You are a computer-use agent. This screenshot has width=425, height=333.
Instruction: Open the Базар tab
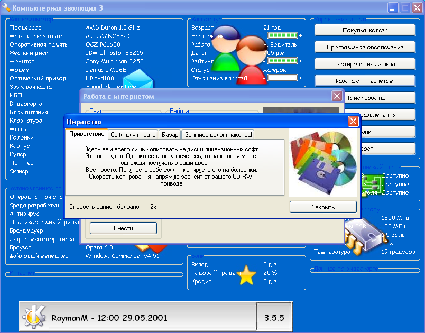[170, 135]
